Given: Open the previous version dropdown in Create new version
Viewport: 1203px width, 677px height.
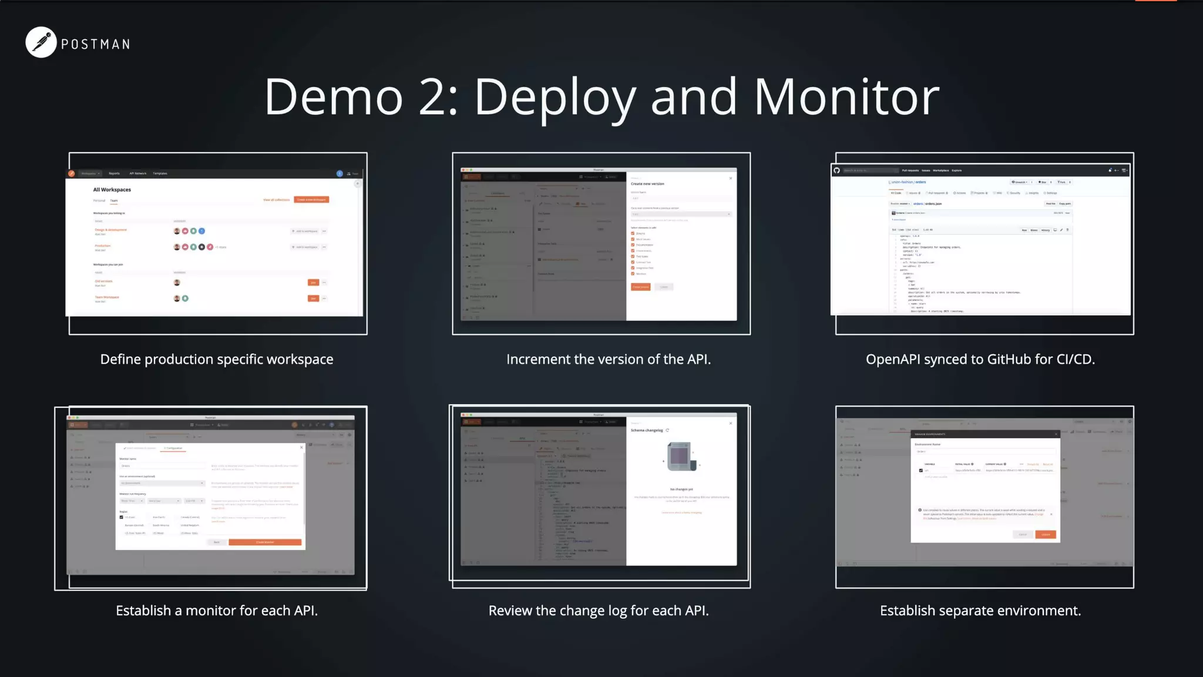Looking at the screenshot, I should click(681, 214).
